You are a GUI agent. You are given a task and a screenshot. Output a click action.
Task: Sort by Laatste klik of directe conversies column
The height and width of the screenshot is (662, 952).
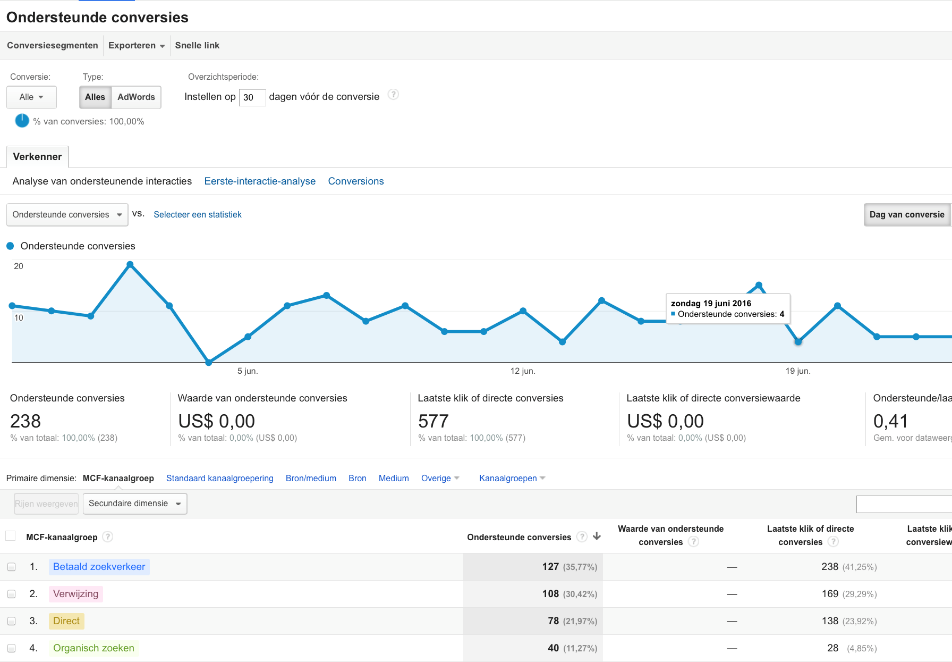(810, 535)
